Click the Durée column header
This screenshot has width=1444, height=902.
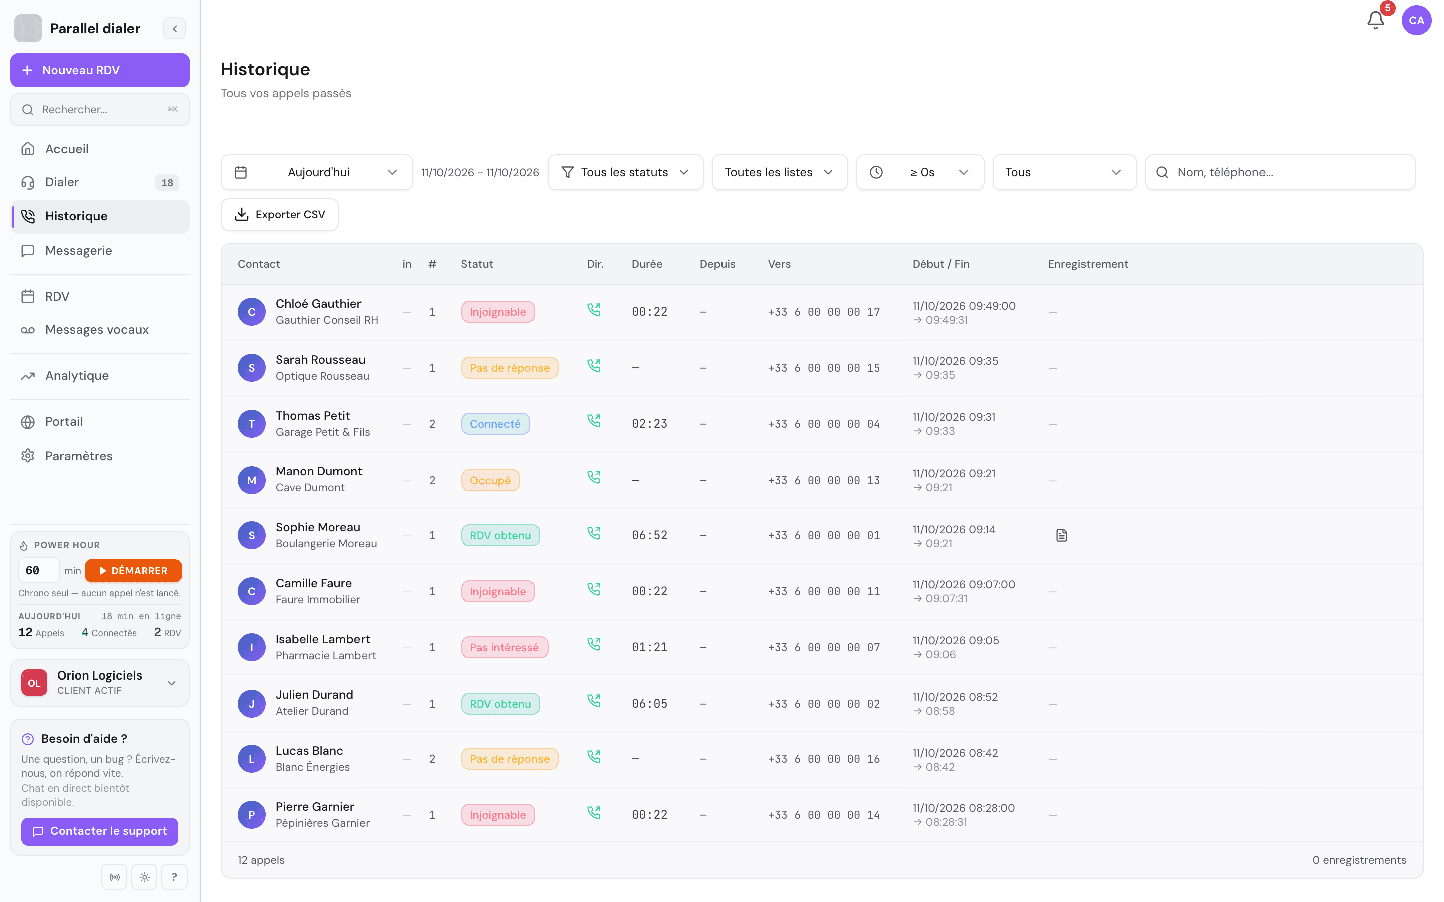[647, 264]
